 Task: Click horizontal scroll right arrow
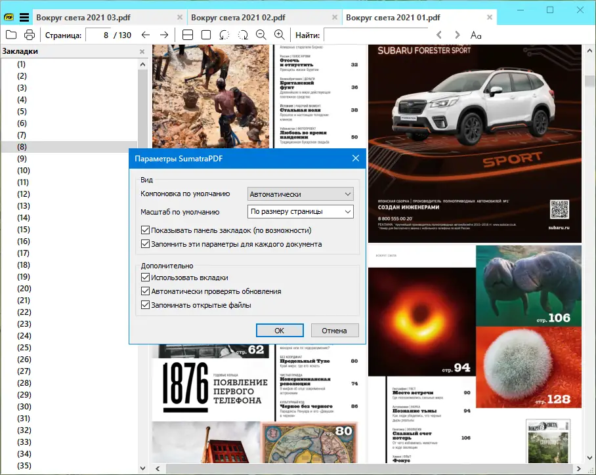click(x=579, y=468)
